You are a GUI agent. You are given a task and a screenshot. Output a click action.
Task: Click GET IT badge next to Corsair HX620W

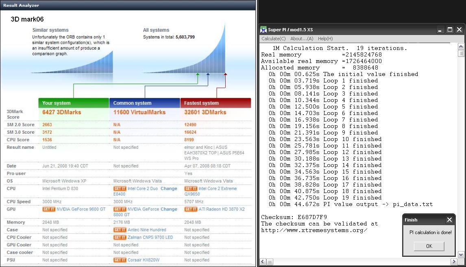120,260
